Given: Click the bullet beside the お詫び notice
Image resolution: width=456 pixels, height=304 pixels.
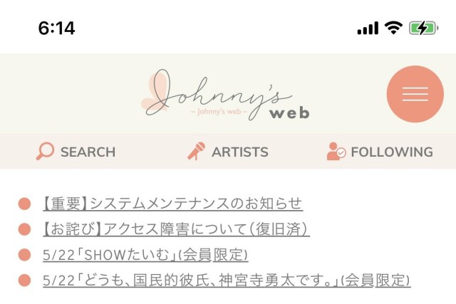Looking at the screenshot, I should 24,229.
